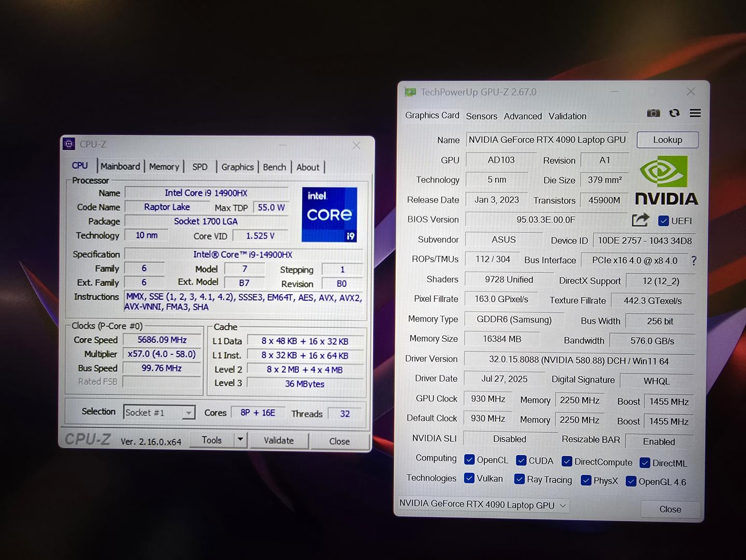Toggle the OpenGL 4.6 checkbox
This screenshot has width=746, height=560.
pyautogui.click(x=631, y=481)
